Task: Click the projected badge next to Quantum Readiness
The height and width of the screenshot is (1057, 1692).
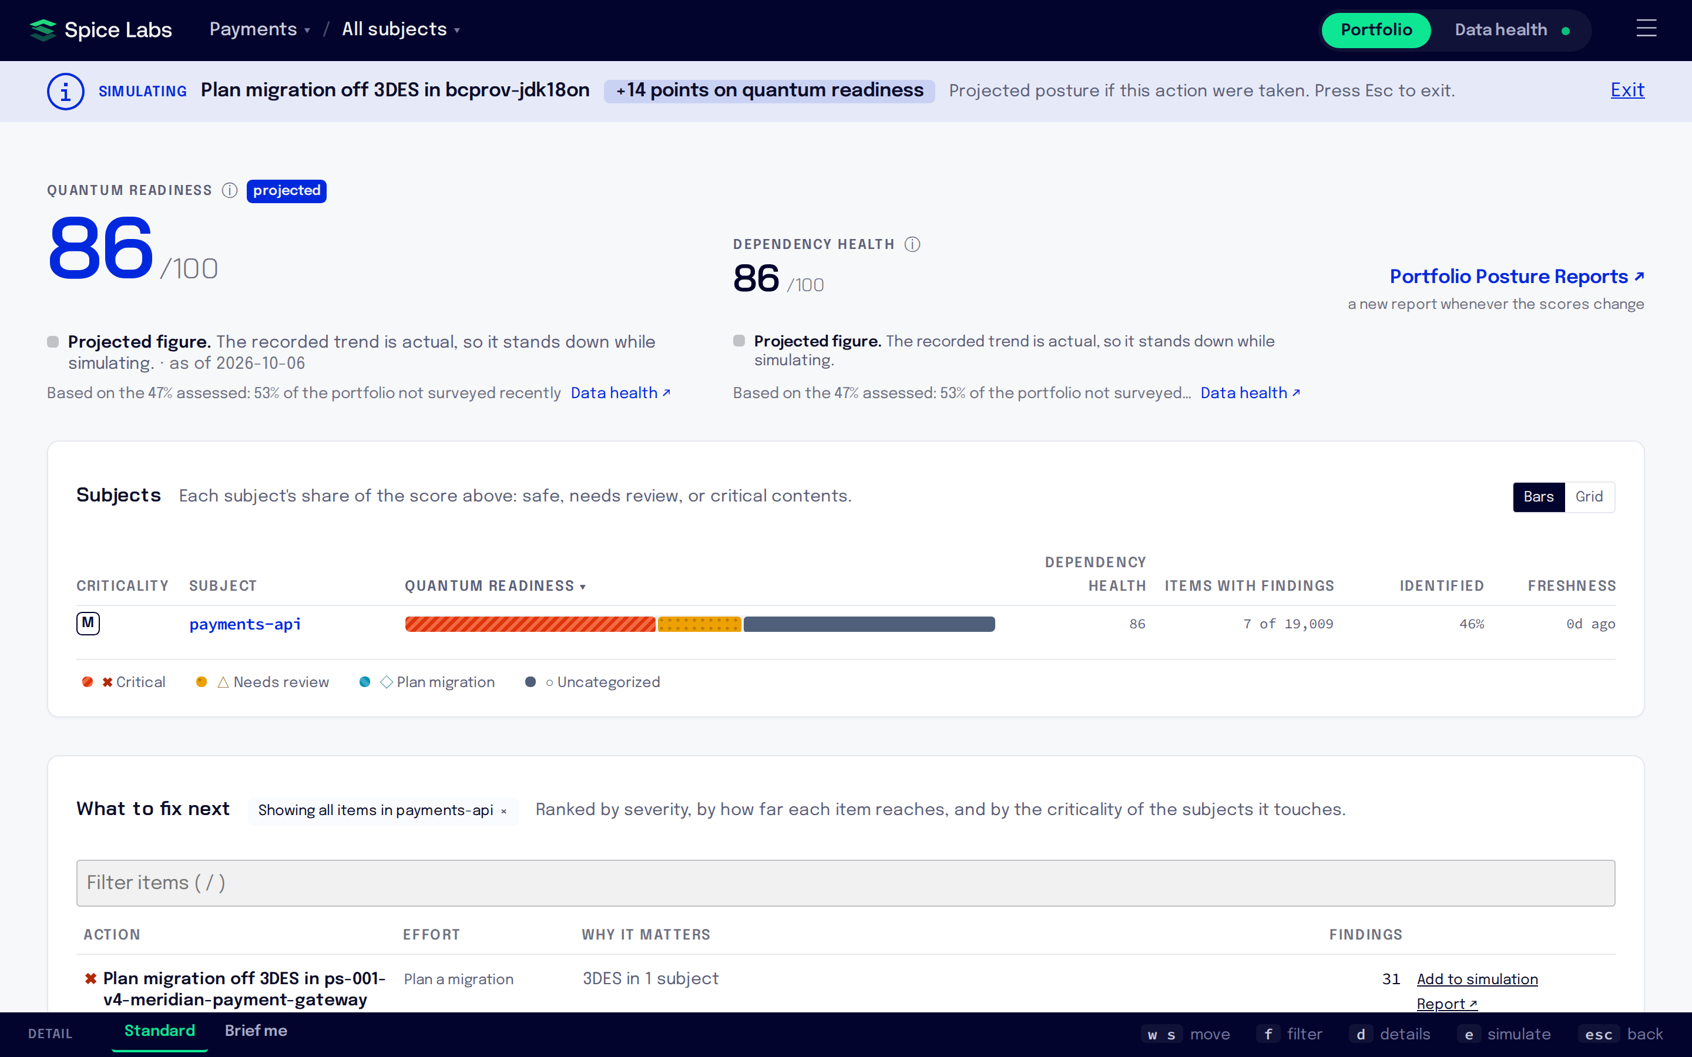Action: (x=286, y=191)
